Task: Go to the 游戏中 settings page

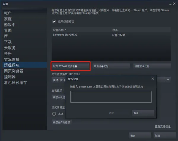Action: (x=10, y=25)
